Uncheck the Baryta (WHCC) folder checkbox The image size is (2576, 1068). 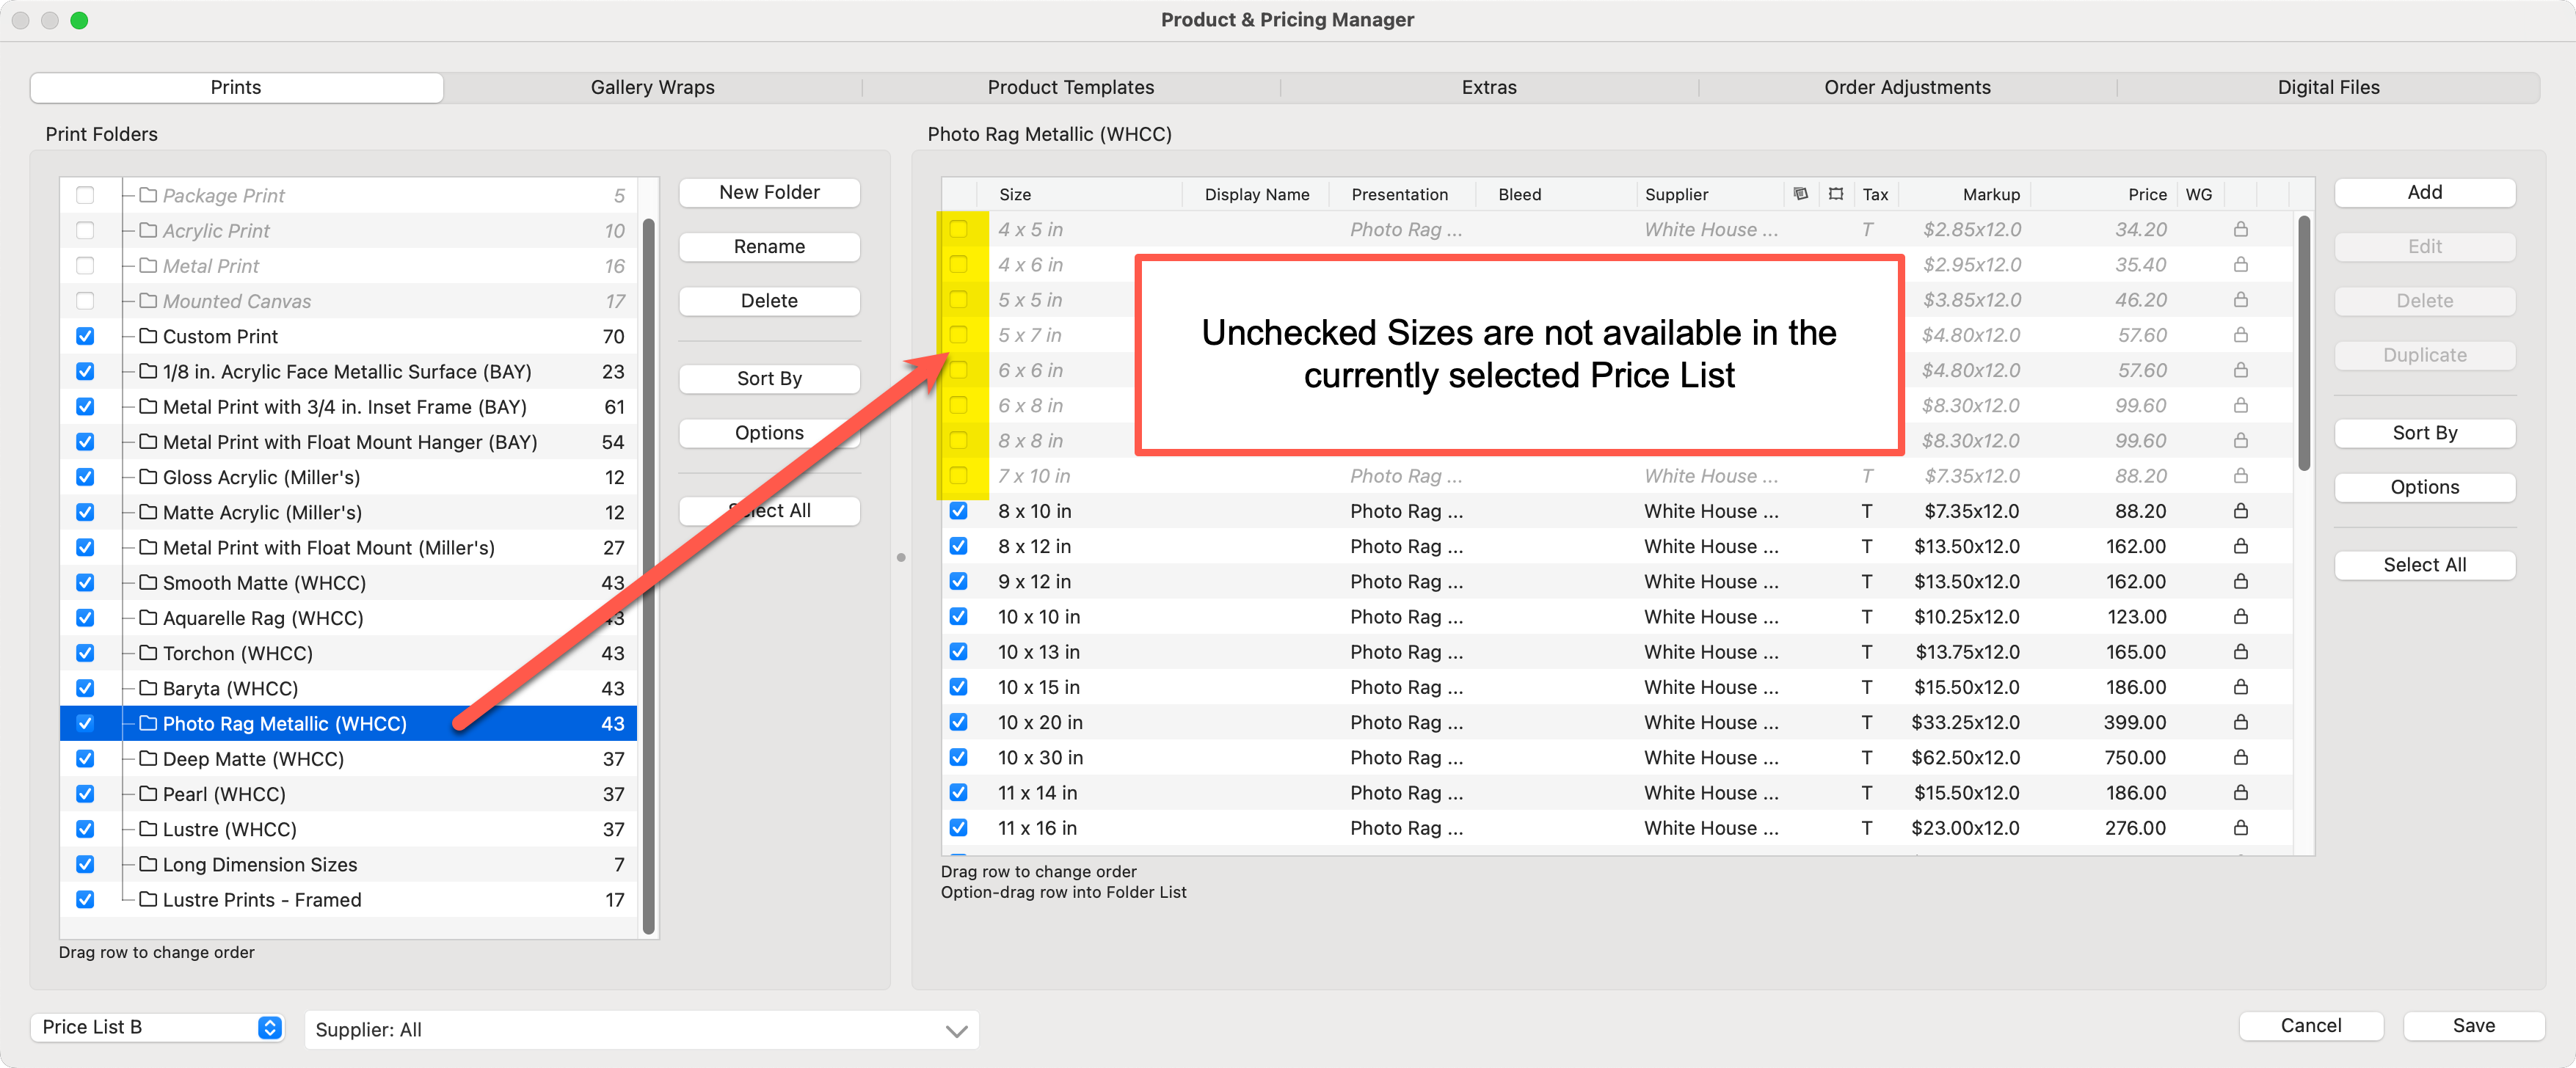click(85, 687)
